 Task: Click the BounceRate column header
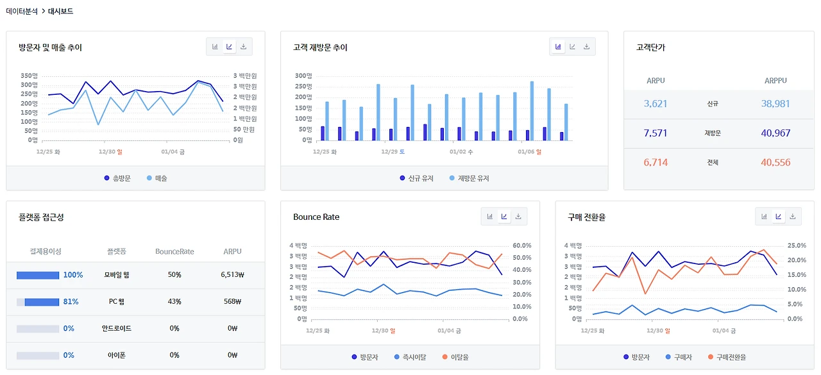[x=174, y=251]
